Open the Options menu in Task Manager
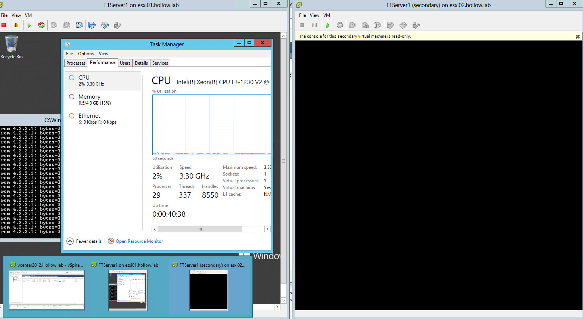Screen dimensions: 584x319 86,54
